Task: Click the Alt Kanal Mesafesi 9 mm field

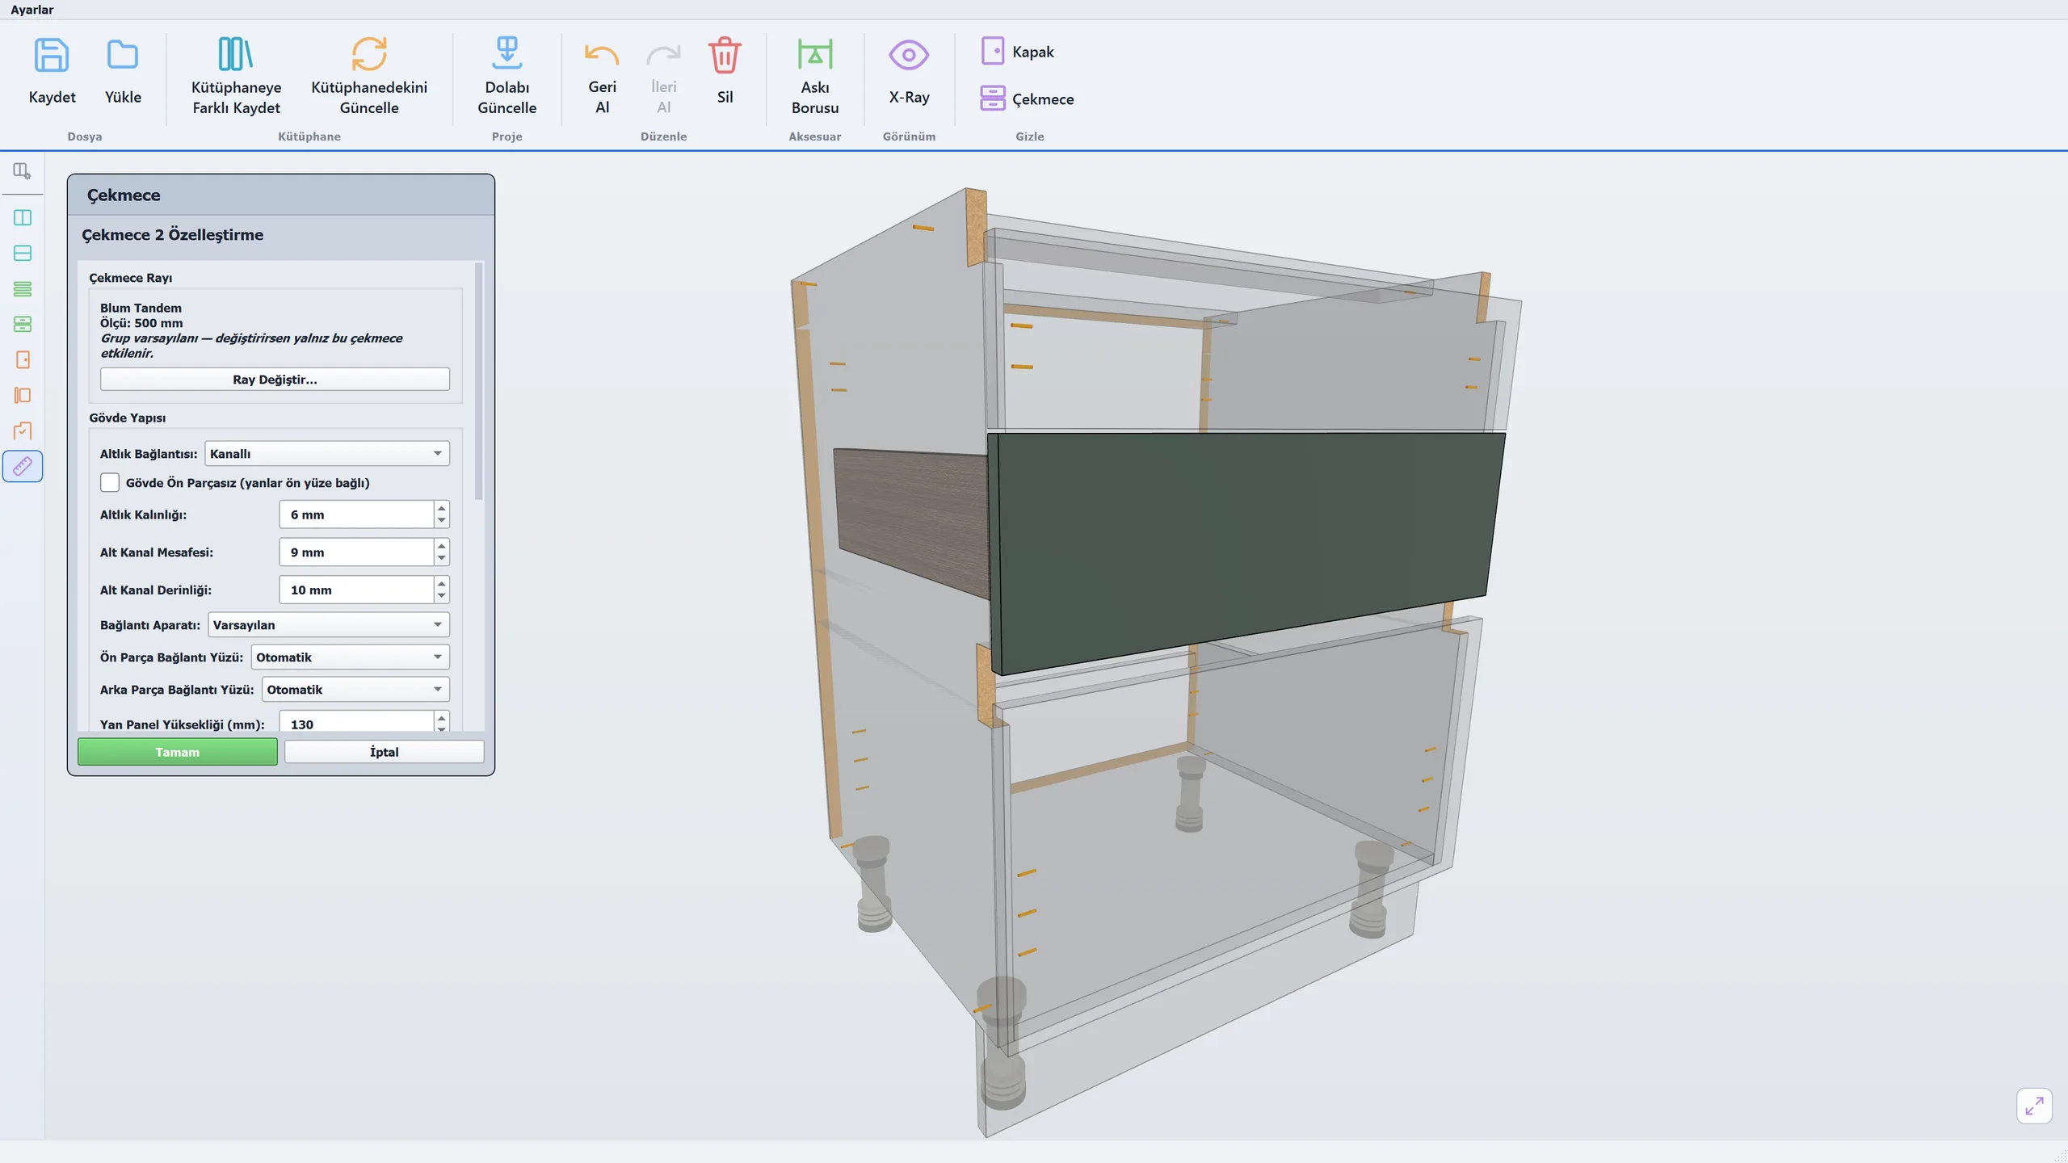Action: point(356,552)
